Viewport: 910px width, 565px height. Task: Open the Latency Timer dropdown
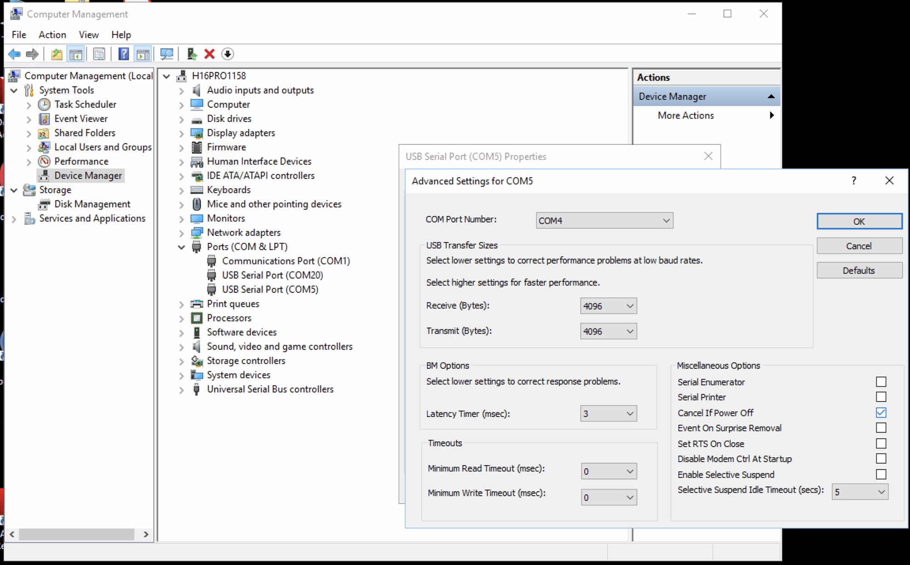tap(608, 414)
